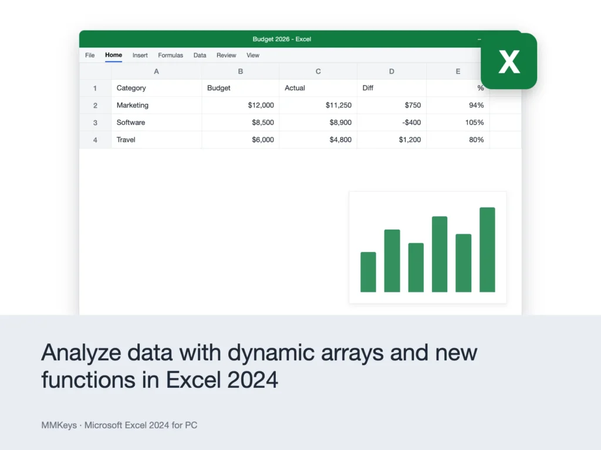Click the shortest bar in the chart
The height and width of the screenshot is (450, 601).
(368, 272)
